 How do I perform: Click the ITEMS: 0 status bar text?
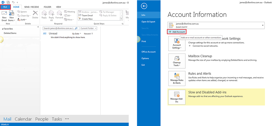point(5,124)
